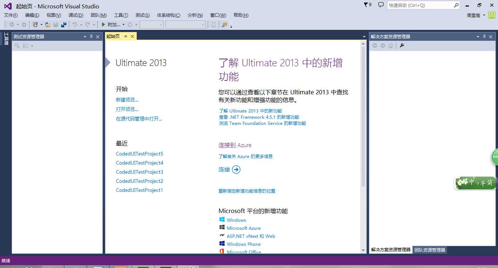Click the send feedback speech-bubble icon
Viewport: 498px width, 268px height.
[381, 5]
